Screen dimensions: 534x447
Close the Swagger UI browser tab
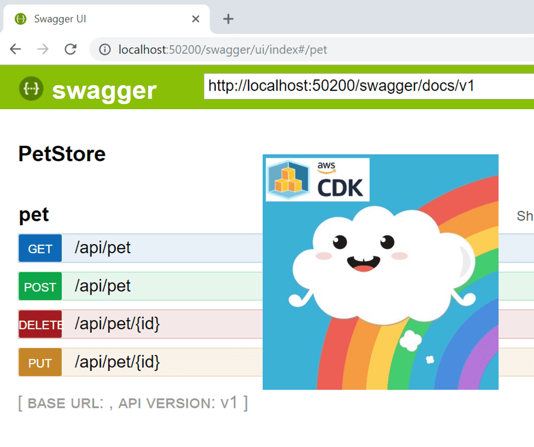(195, 19)
